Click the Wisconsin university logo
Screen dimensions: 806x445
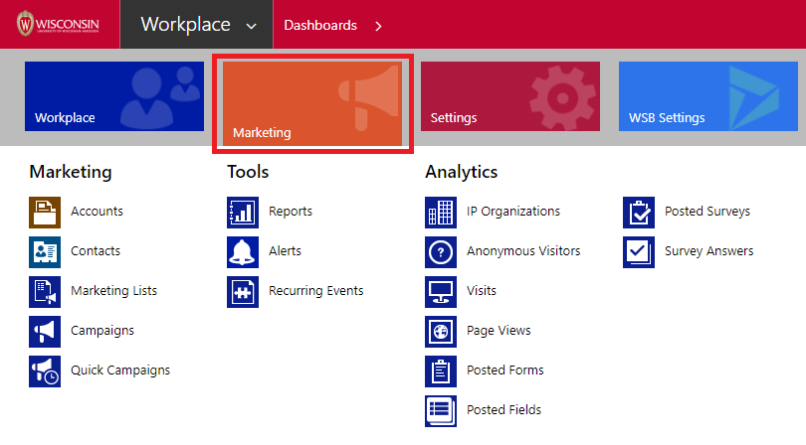click(x=59, y=24)
